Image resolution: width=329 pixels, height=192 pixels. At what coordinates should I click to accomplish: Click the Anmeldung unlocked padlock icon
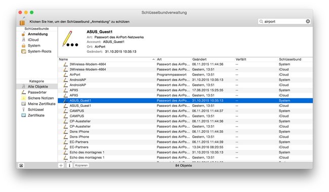(x=23, y=34)
